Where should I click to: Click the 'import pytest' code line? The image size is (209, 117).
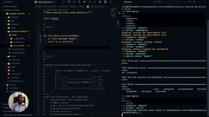[51, 19]
